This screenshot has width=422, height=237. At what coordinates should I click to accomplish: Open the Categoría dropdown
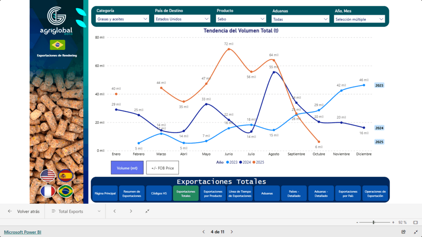tap(122, 19)
